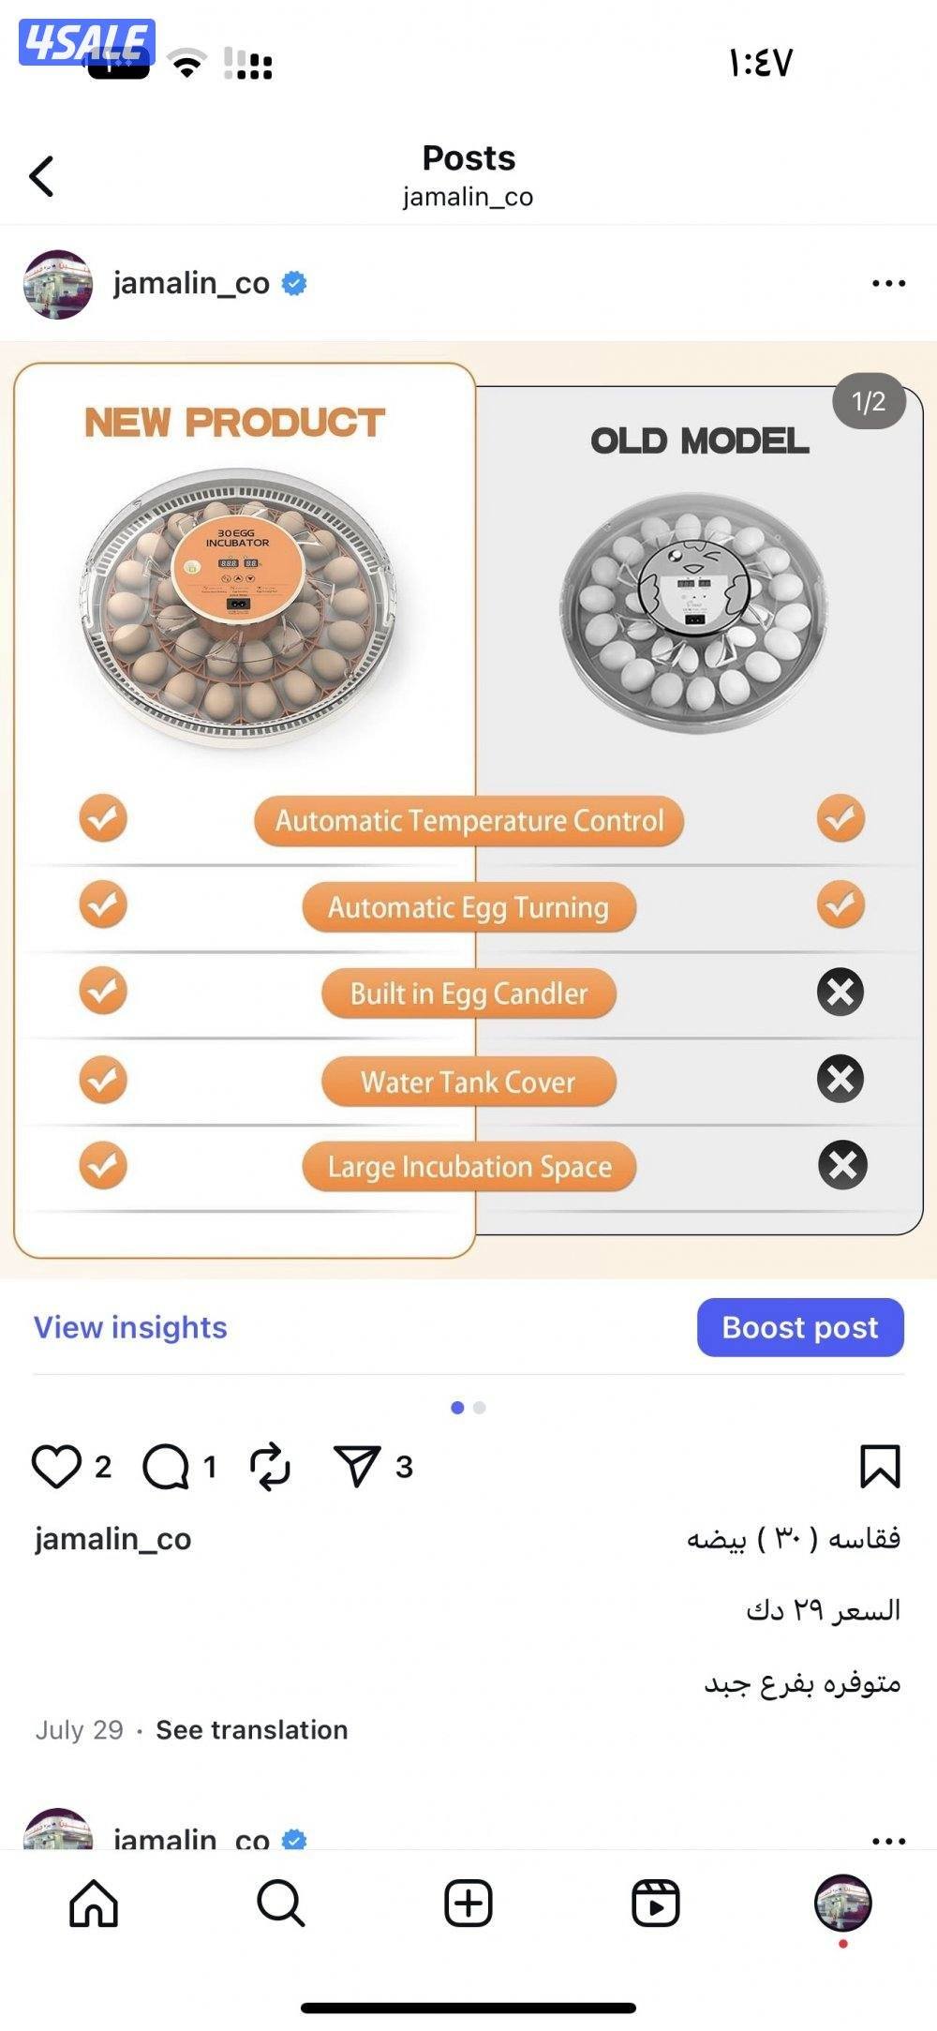This screenshot has height=2031, width=937.
Task: Tap jamalin_co avatar at post header
Action: point(58,284)
